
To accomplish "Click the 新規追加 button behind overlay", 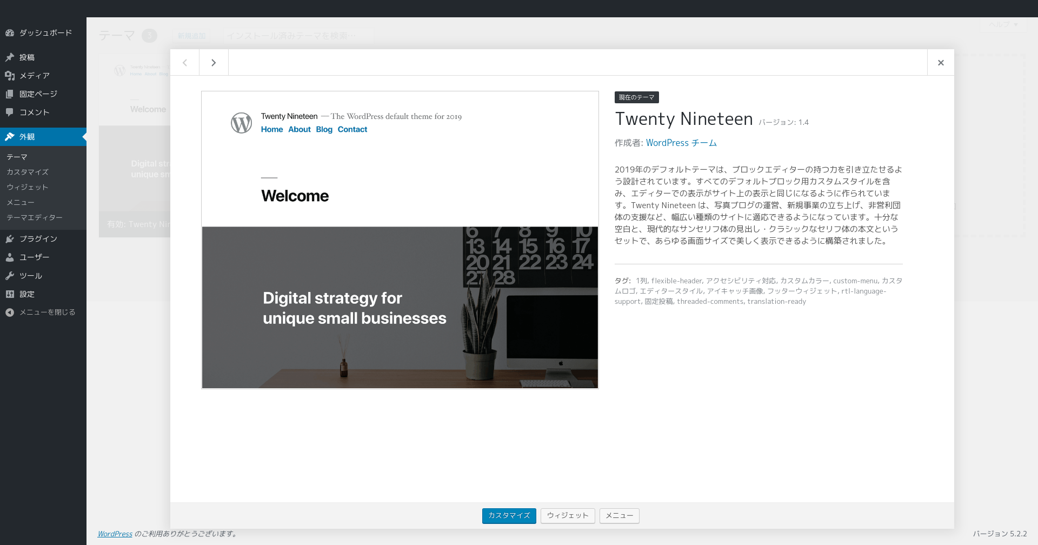I will tap(192, 36).
